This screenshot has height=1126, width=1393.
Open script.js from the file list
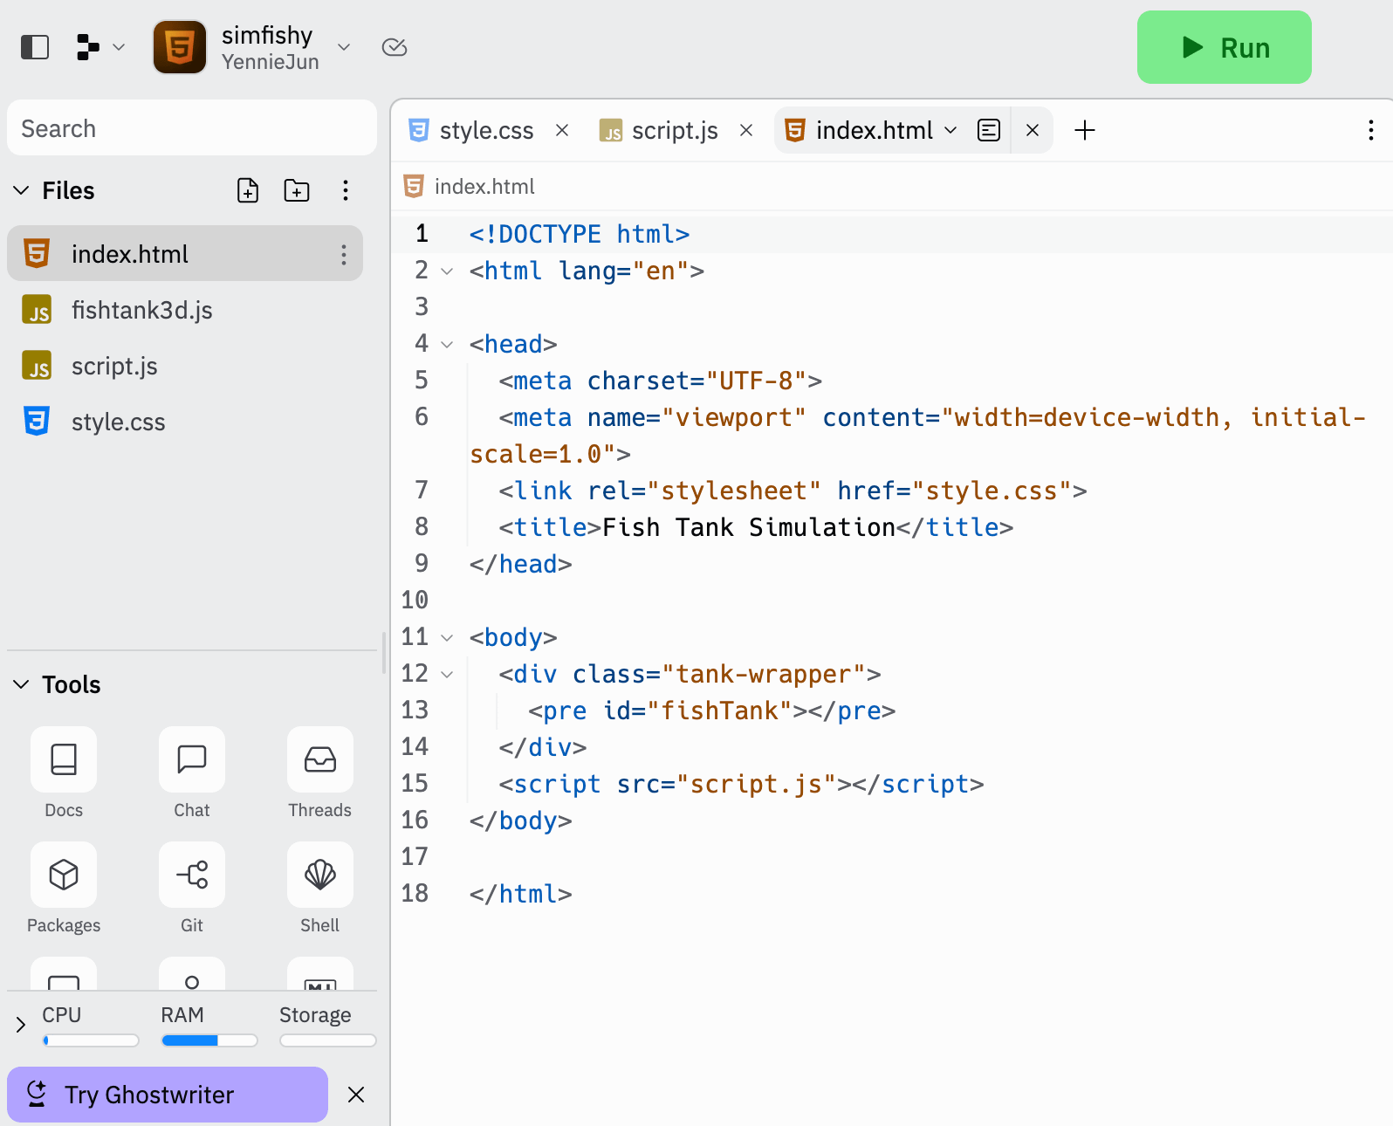185,366
